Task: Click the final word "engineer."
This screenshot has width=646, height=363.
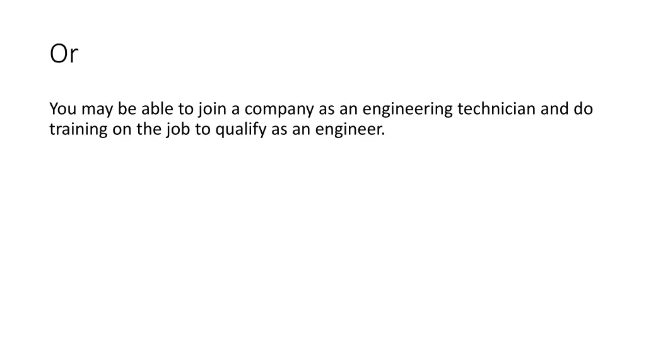Action: point(350,130)
